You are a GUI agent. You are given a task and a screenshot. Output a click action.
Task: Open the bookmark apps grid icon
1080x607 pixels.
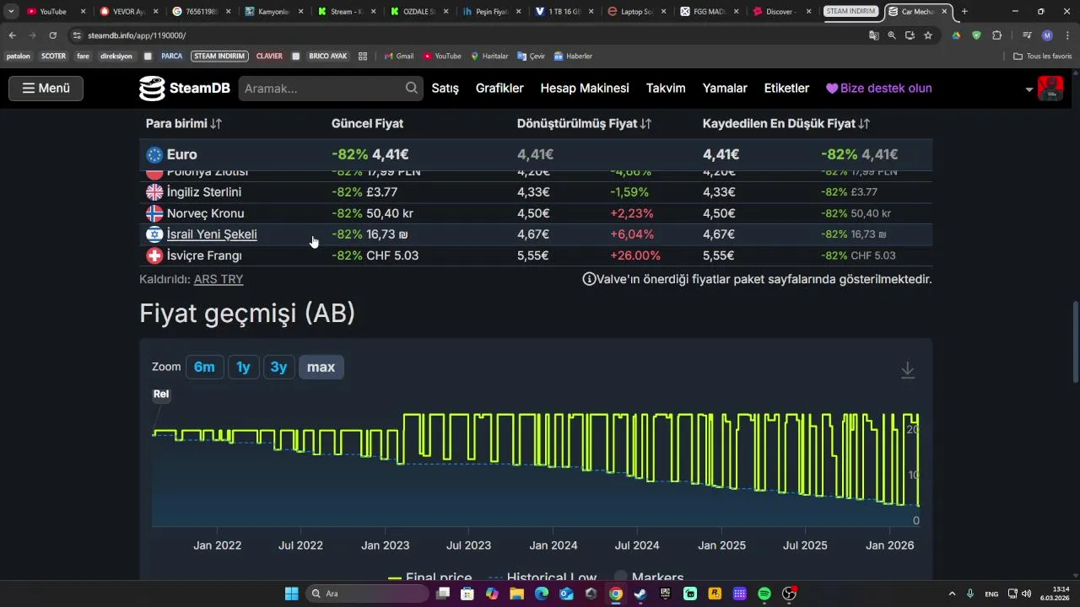363,56
